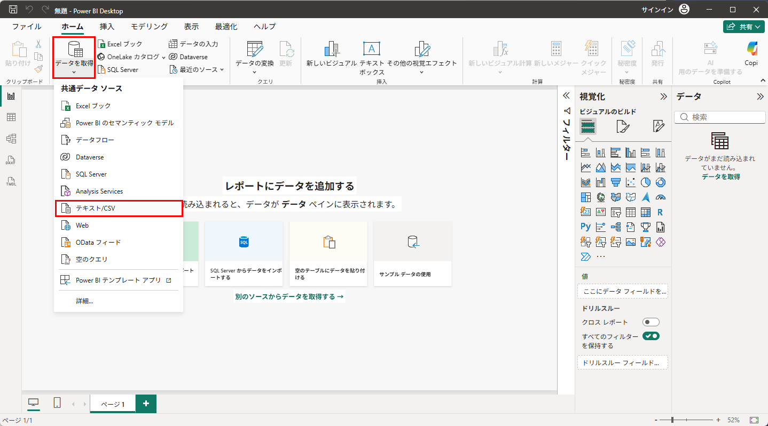Select the gauge visual icon
768x426 pixels.
(x=660, y=197)
